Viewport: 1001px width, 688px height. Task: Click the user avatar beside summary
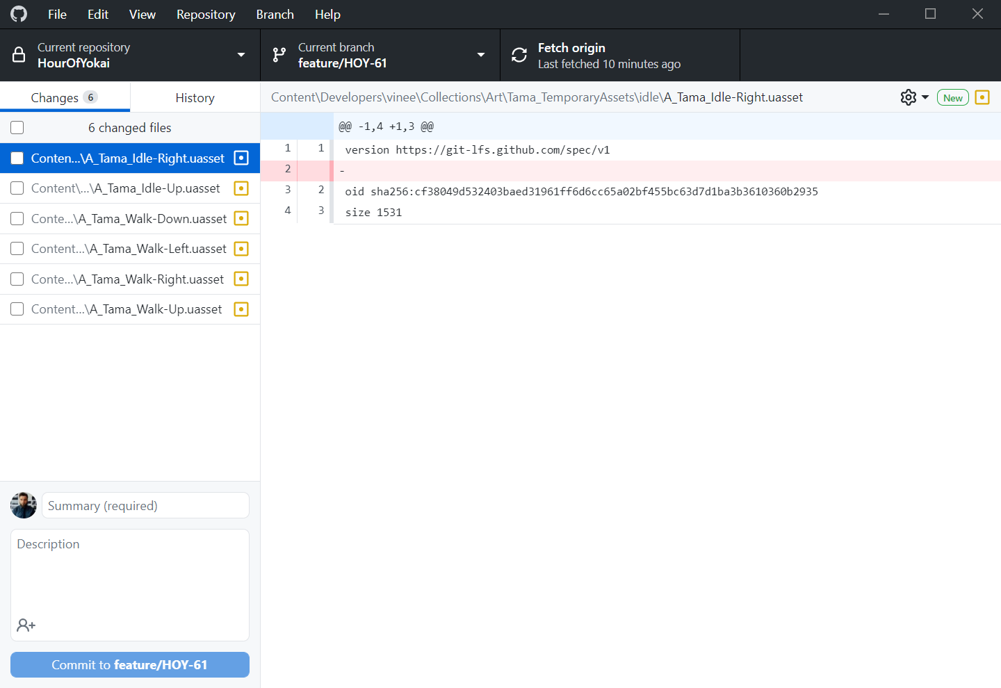tap(24, 505)
